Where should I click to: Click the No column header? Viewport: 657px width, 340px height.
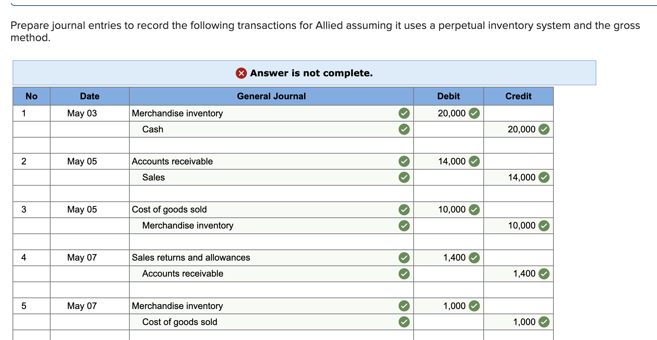pos(31,96)
